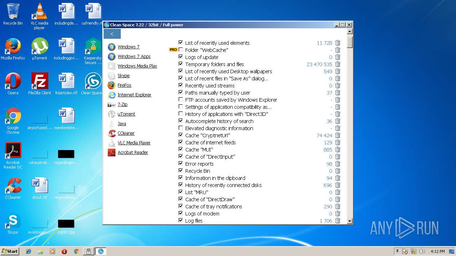
Task: Open Windows 7 Apps category
Action: pos(134,57)
